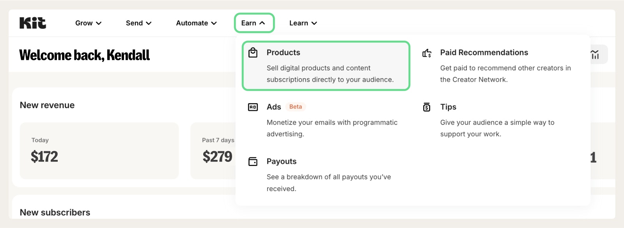Click the Today revenue card
624x228 pixels.
[99, 151]
